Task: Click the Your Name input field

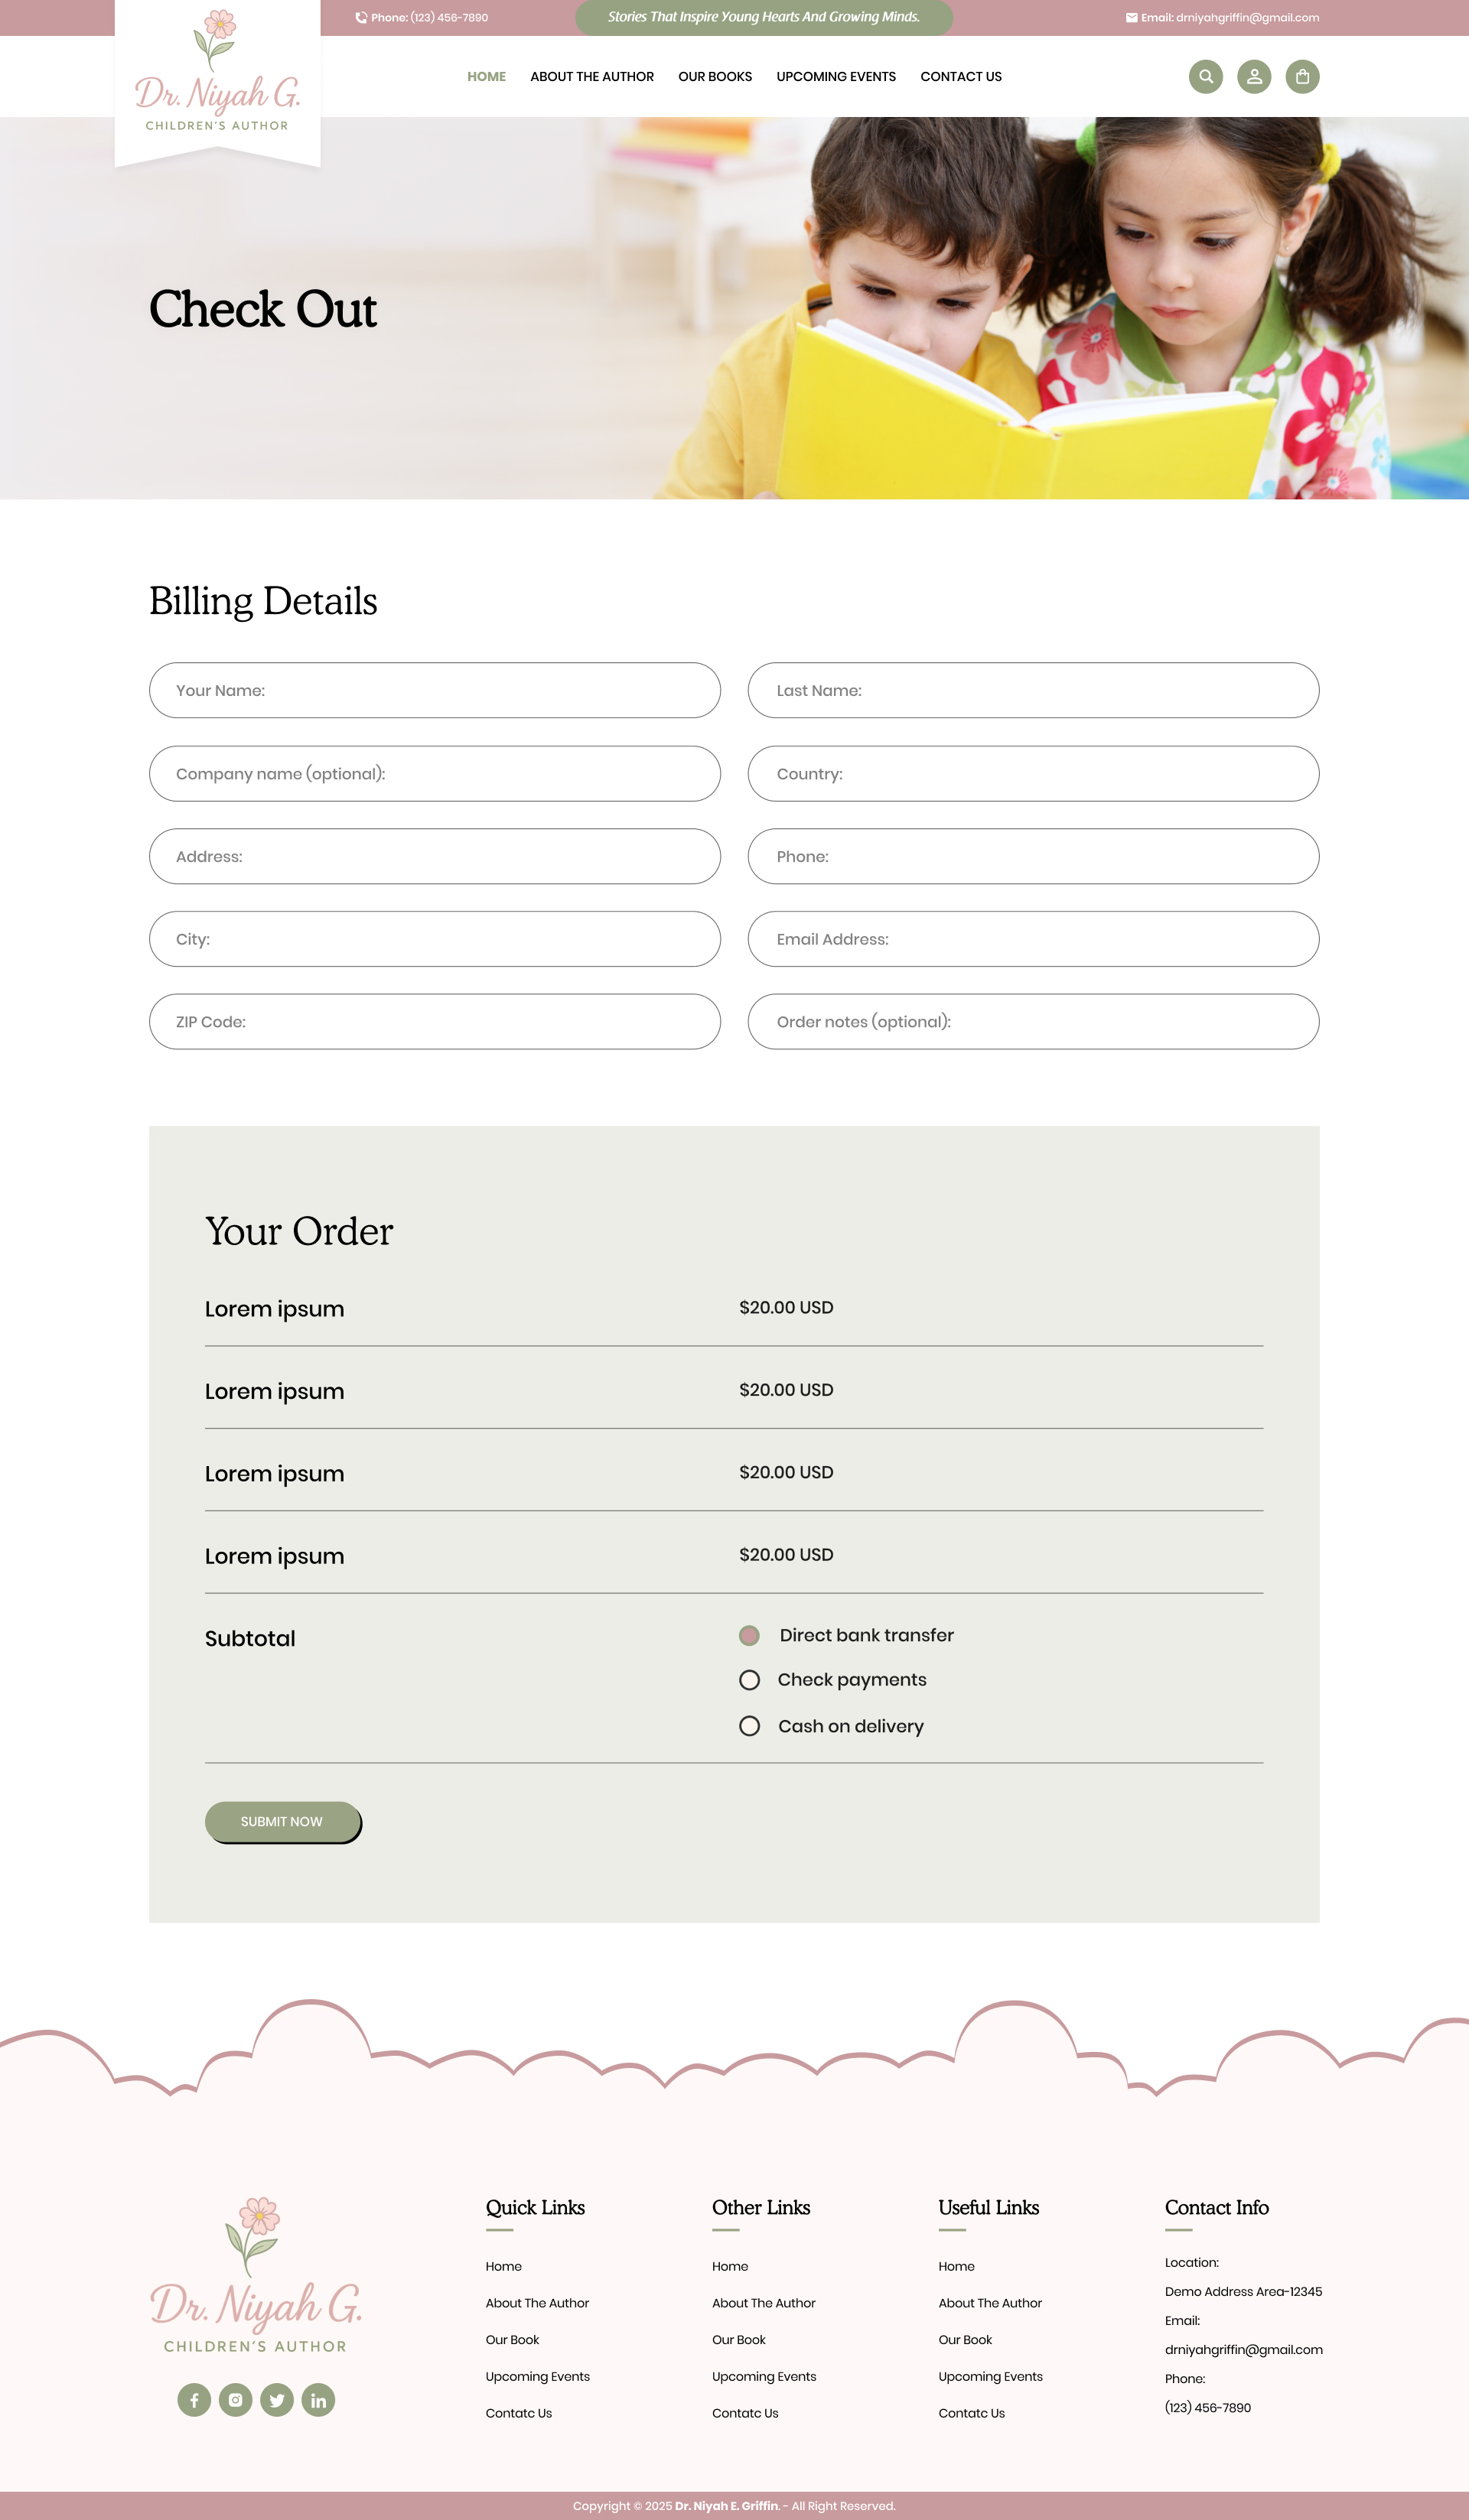Action: (x=435, y=690)
